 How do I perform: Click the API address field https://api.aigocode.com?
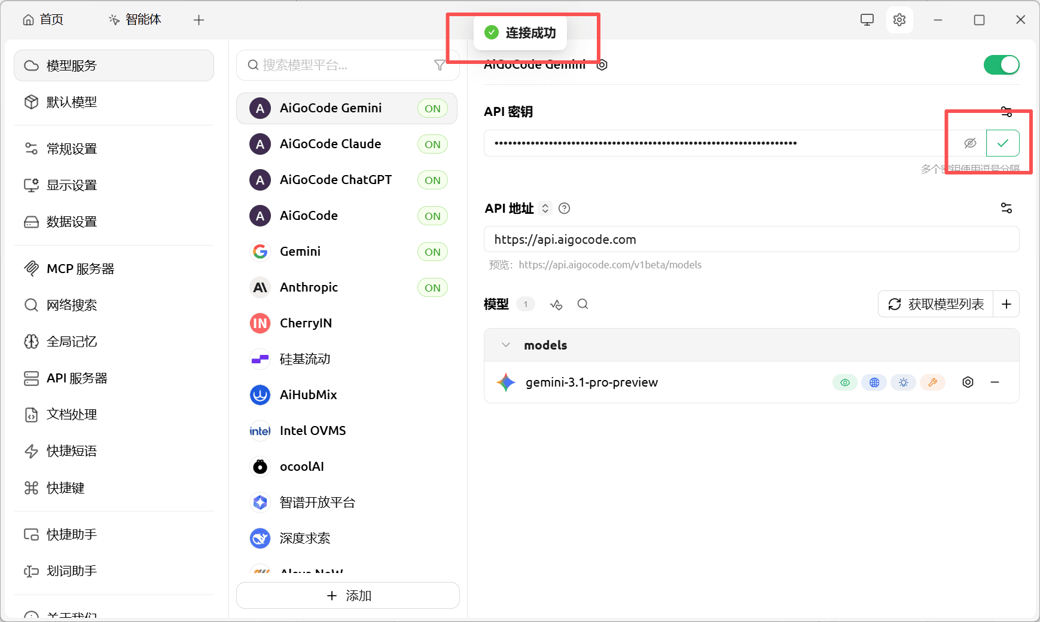[752, 240]
